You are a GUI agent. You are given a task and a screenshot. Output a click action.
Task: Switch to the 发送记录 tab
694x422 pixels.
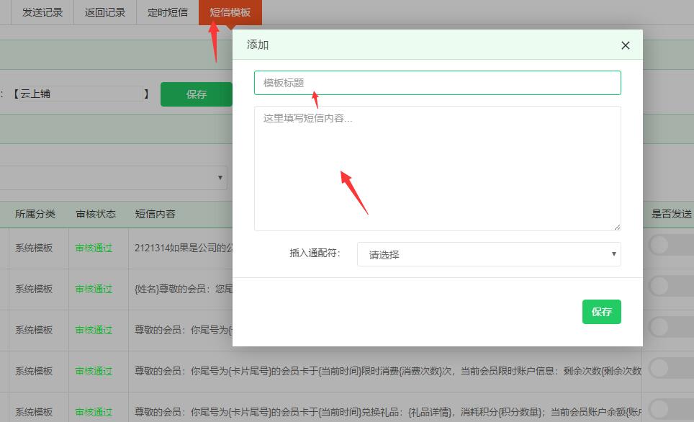click(41, 12)
